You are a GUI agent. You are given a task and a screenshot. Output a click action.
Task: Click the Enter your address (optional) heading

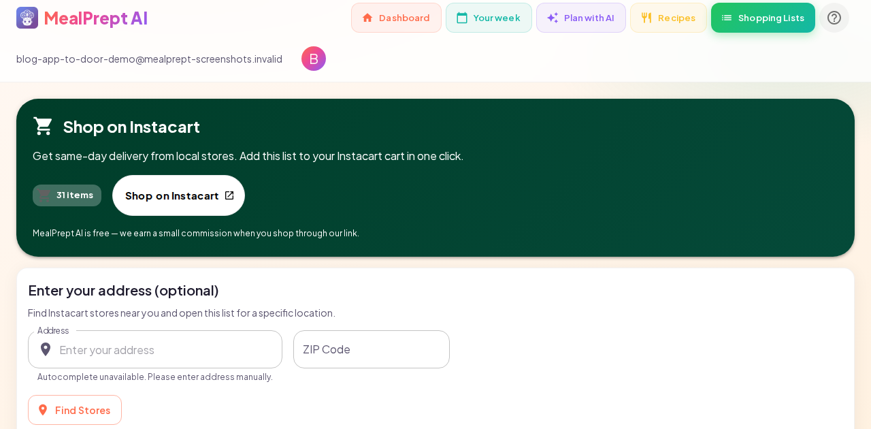[123, 290]
